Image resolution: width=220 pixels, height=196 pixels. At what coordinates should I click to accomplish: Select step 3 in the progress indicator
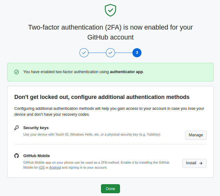(x=137, y=53)
